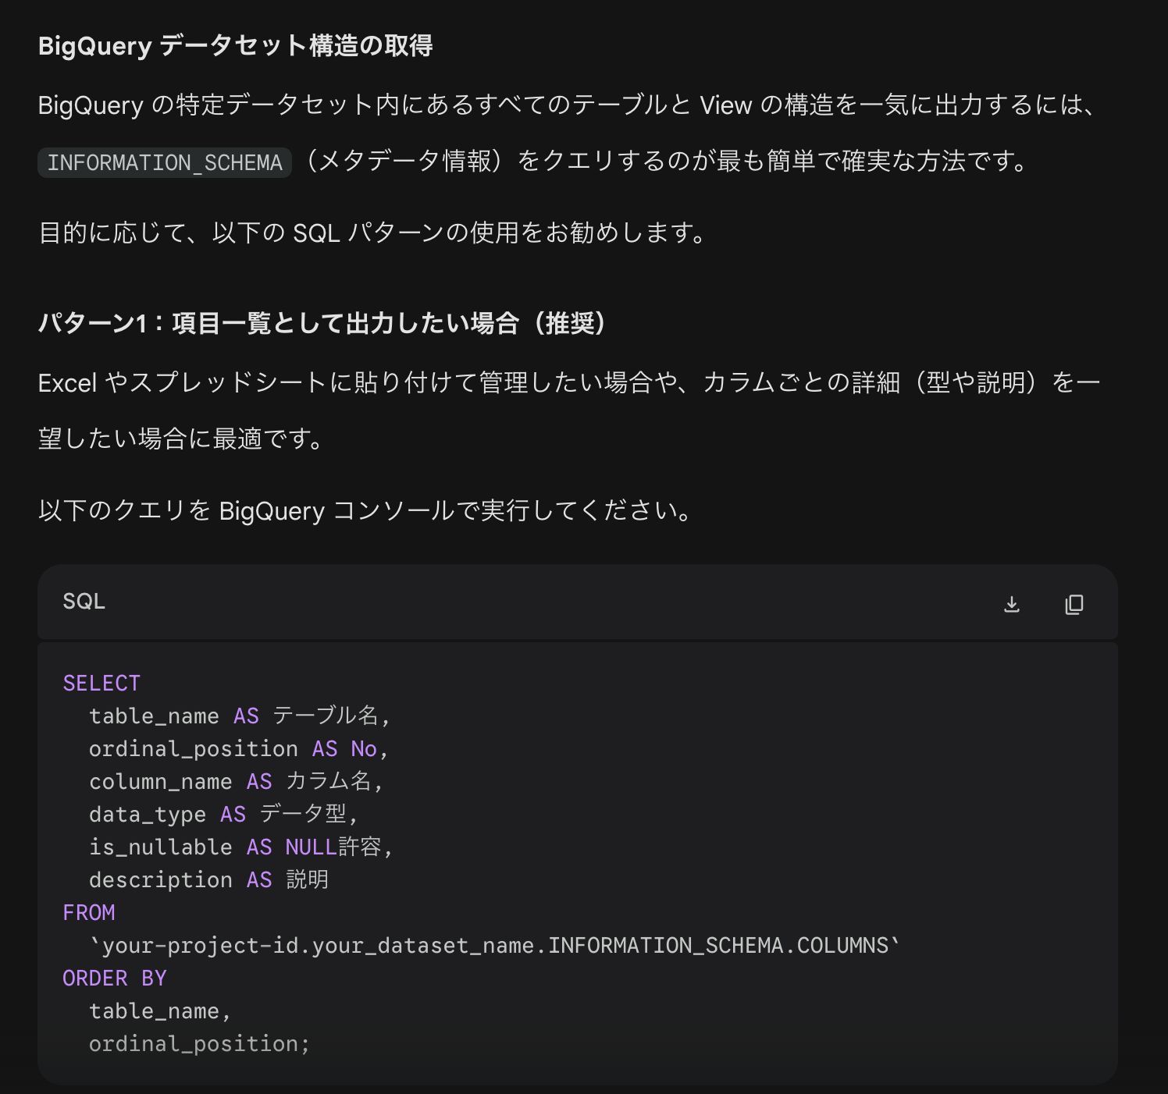This screenshot has height=1094, width=1168.
Task: Click the table_name line under ORDER BY
Action: 160,1011
